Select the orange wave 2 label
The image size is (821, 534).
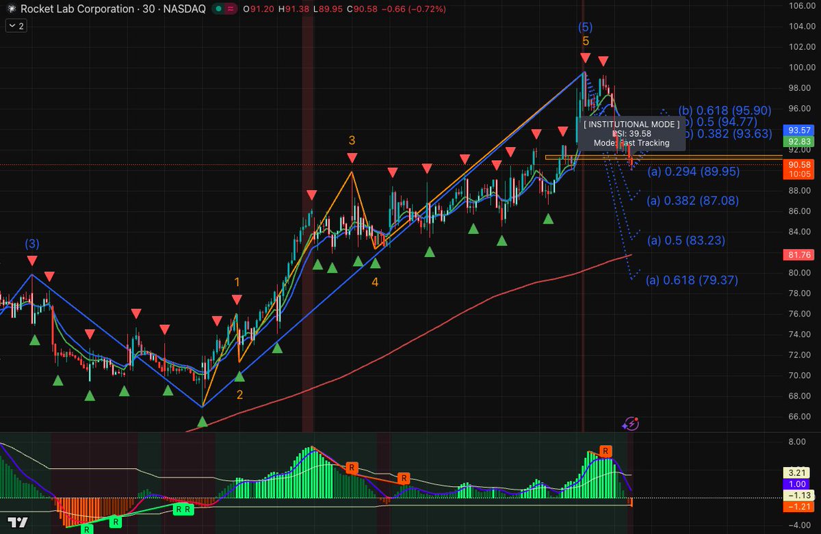[239, 395]
